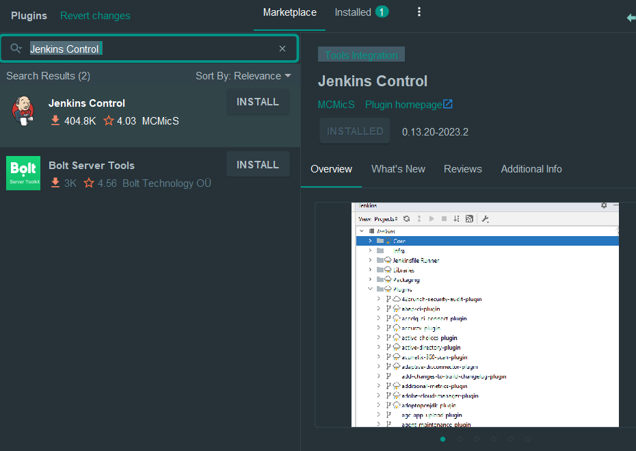This screenshot has height=451, width=636.
Task: Click run build icon in preview
Action: pos(432,219)
